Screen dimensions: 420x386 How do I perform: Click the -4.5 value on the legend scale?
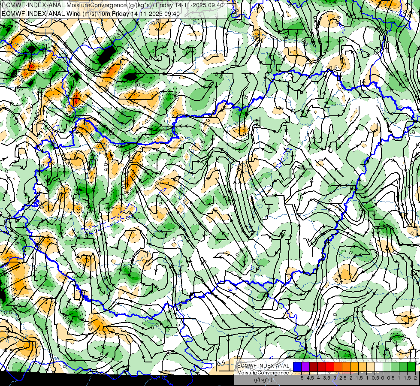309,378
